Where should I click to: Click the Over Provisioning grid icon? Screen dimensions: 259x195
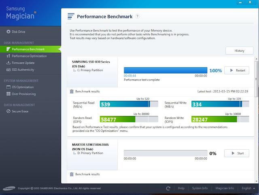(8, 94)
